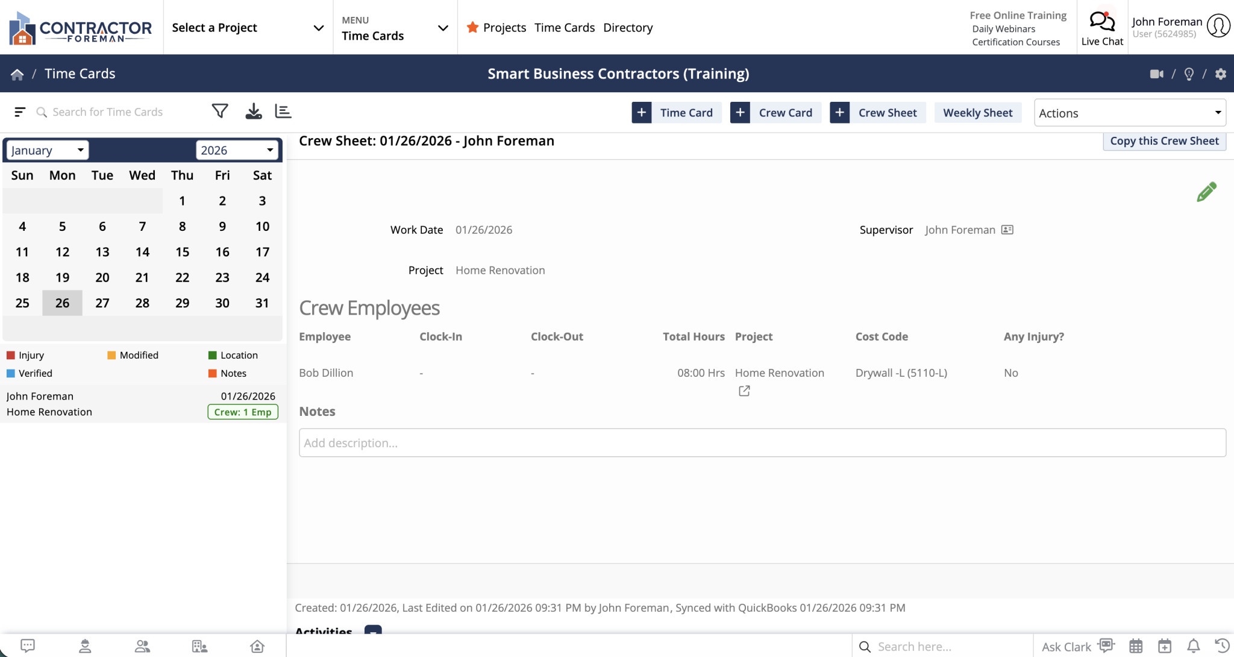The height and width of the screenshot is (657, 1234).
Task: Open the calendar grid icon in bottom bar
Action: pos(1136,646)
